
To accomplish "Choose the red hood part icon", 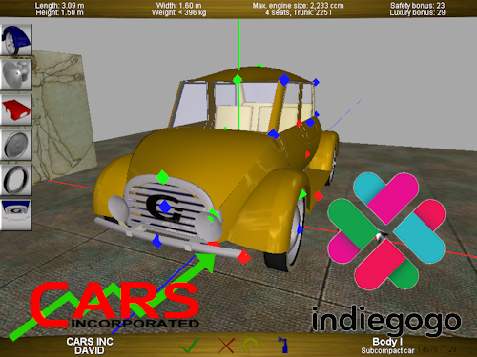I will coord(16,109).
